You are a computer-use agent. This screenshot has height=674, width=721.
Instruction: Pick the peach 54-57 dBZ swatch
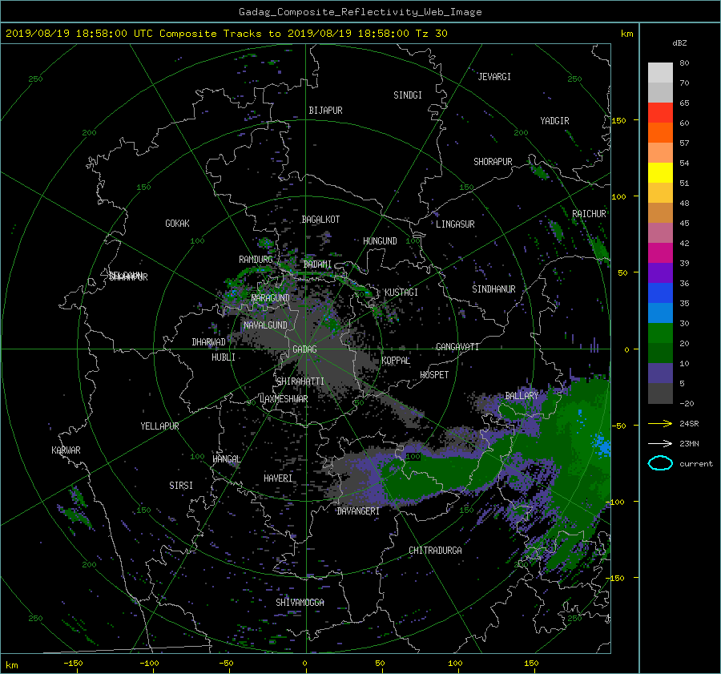click(660, 153)
